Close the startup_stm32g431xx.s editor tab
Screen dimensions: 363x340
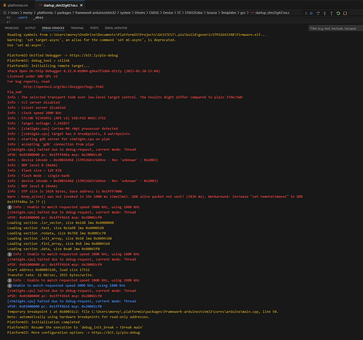(x=81, y=5)
